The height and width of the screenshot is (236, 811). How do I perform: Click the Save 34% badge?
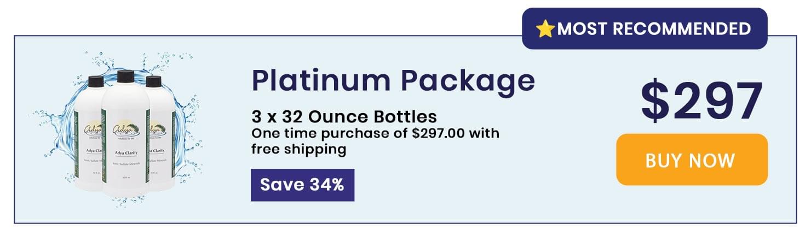[x=302, y=185]
